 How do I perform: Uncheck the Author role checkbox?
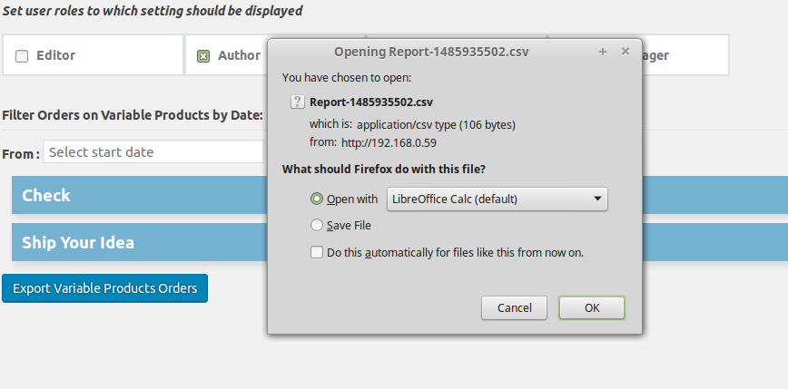203,56
